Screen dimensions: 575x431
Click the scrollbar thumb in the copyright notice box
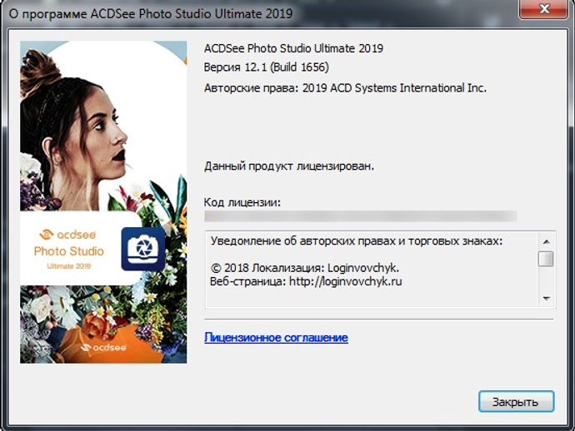coord(546,259)
